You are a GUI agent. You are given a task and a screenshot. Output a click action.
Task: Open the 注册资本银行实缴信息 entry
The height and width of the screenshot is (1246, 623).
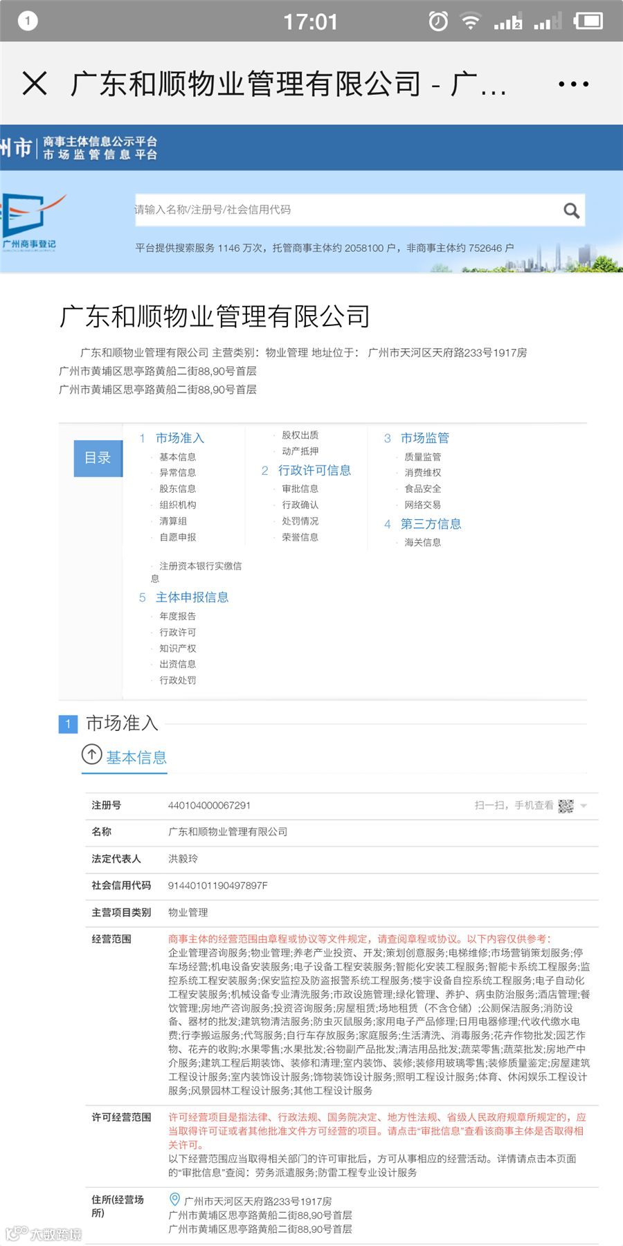click(197, 572)
